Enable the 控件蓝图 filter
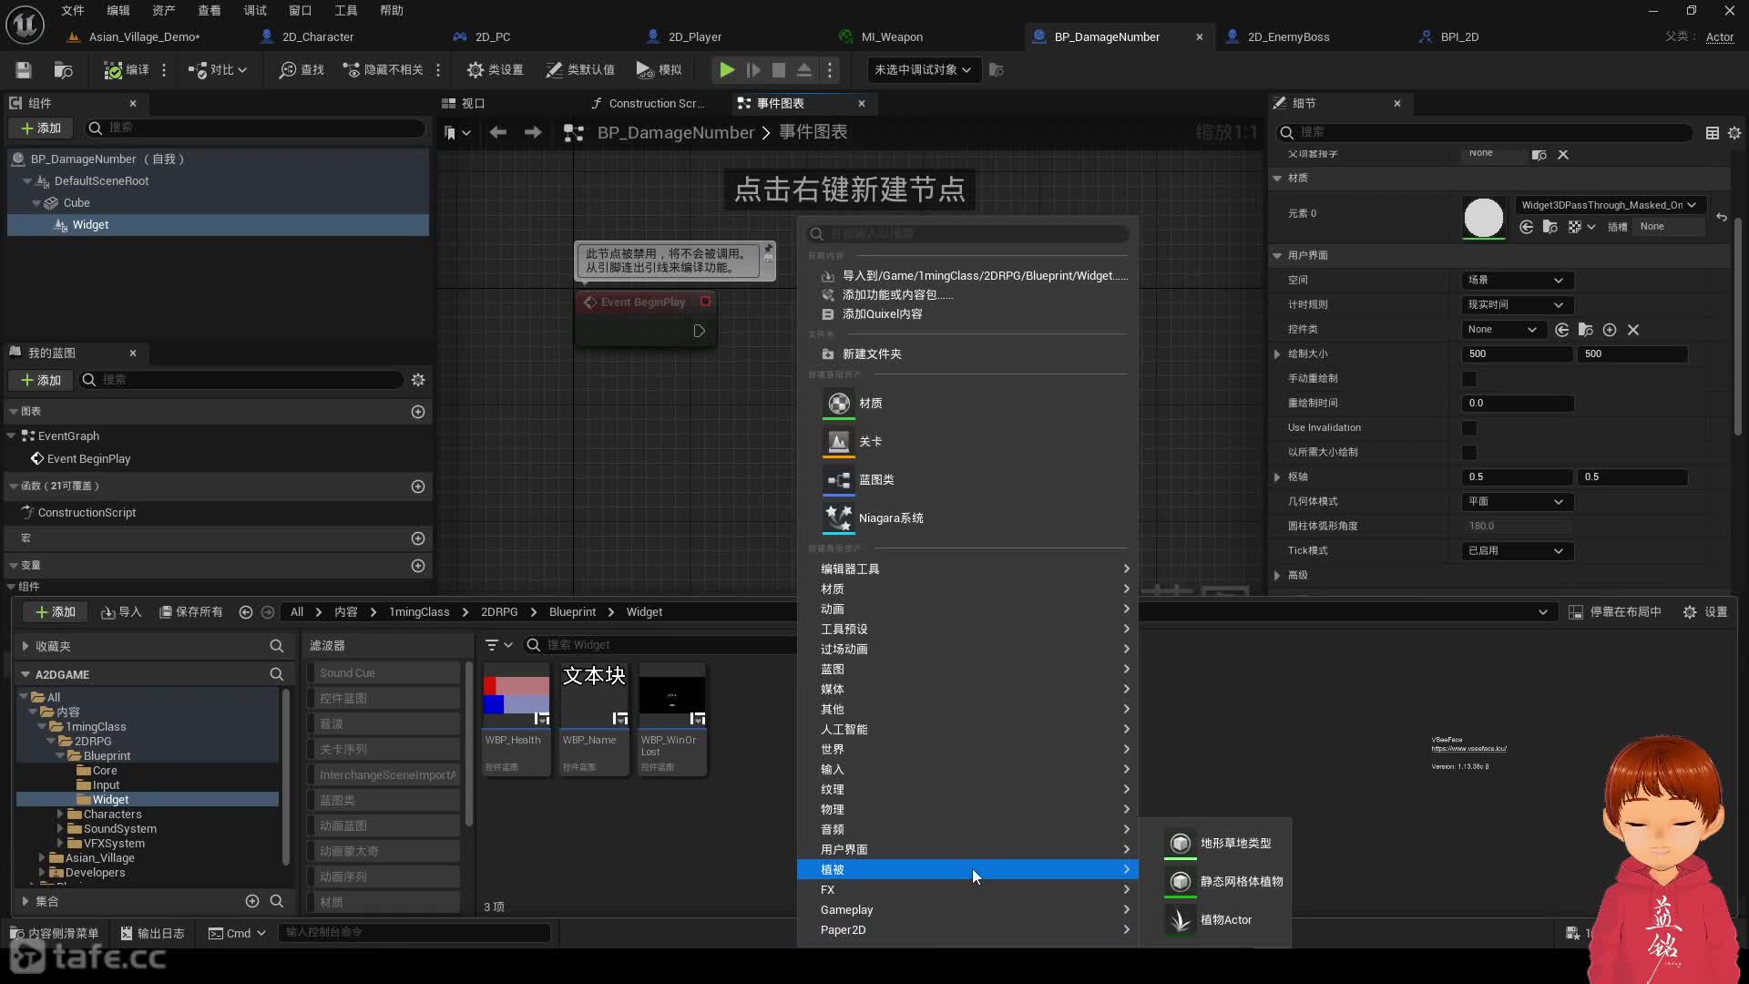 point(384,699)
